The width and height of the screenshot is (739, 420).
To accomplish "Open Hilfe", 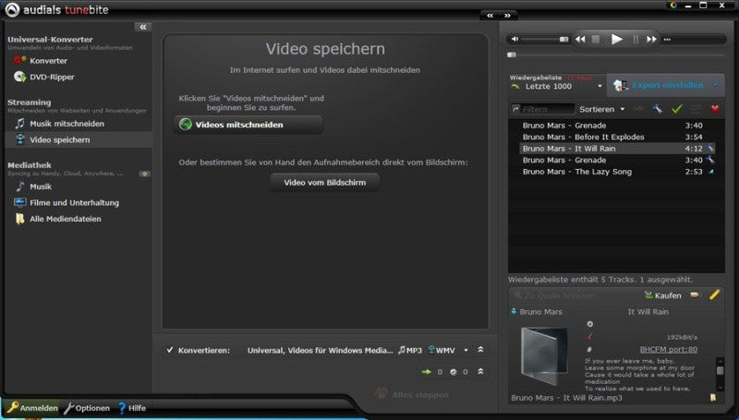I will (131, 408).
